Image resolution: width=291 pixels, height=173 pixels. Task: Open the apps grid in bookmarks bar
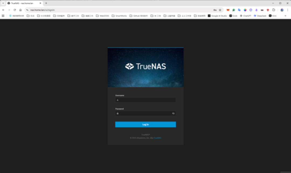[x=3, y=16]
